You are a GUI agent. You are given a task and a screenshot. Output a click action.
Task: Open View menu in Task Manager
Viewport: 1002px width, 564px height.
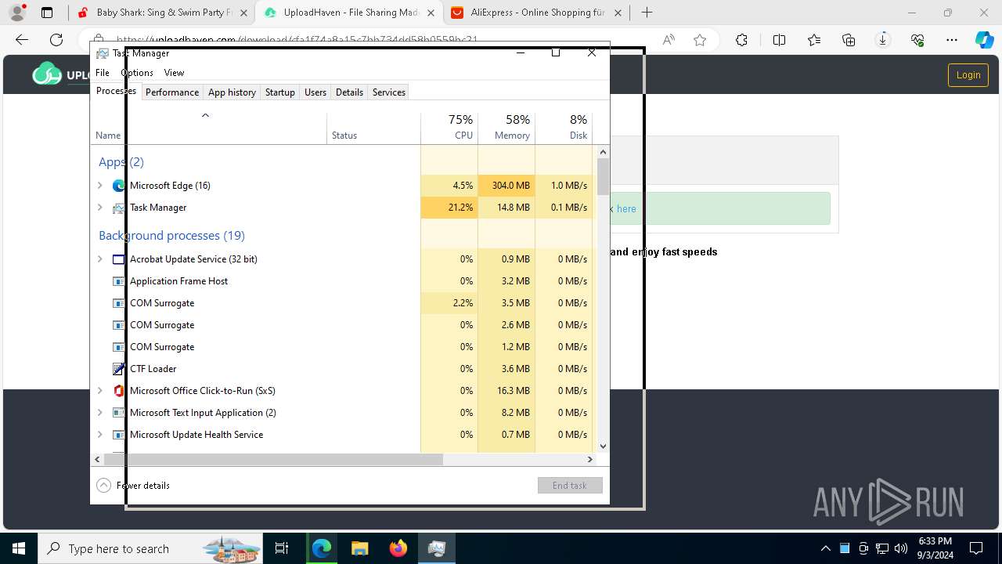pos(174,73)
